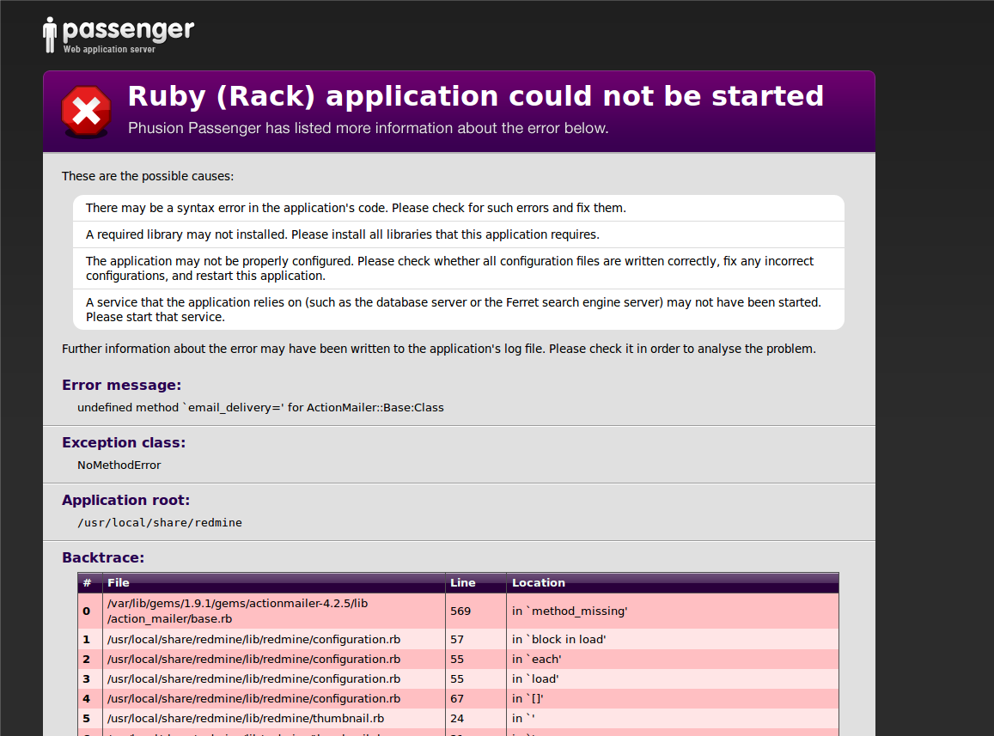
Task: Select the thumbnail.rb backtrace file entry
Action: [x=245, y=718]
